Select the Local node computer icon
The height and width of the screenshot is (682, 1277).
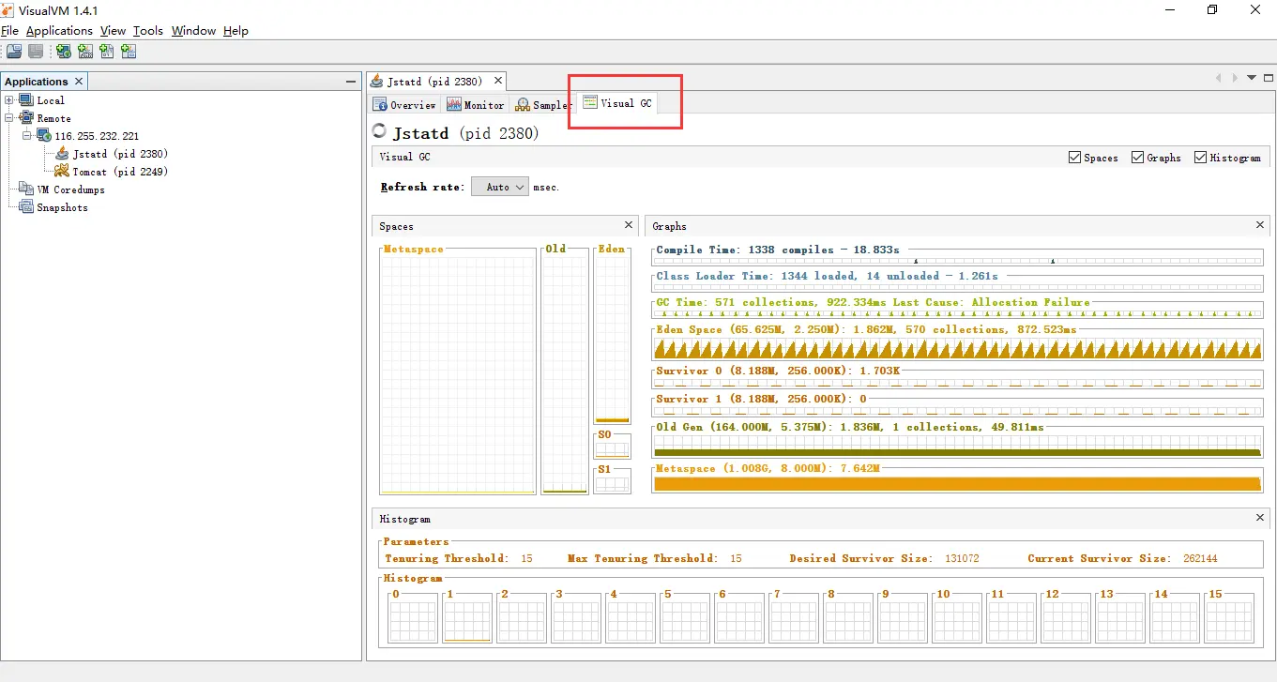click(x=26, y=100)
